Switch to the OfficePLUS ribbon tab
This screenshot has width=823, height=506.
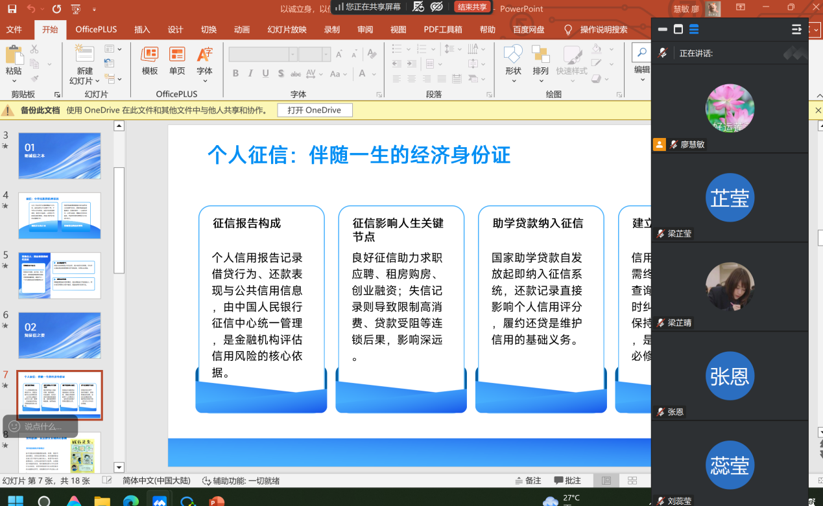tap(96, 29)
